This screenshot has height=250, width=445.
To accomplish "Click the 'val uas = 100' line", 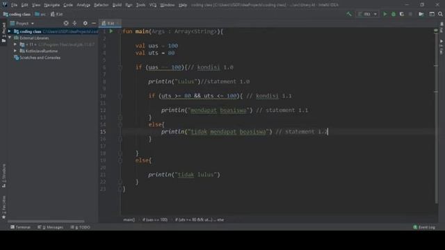I will click(x=156, y=46).
